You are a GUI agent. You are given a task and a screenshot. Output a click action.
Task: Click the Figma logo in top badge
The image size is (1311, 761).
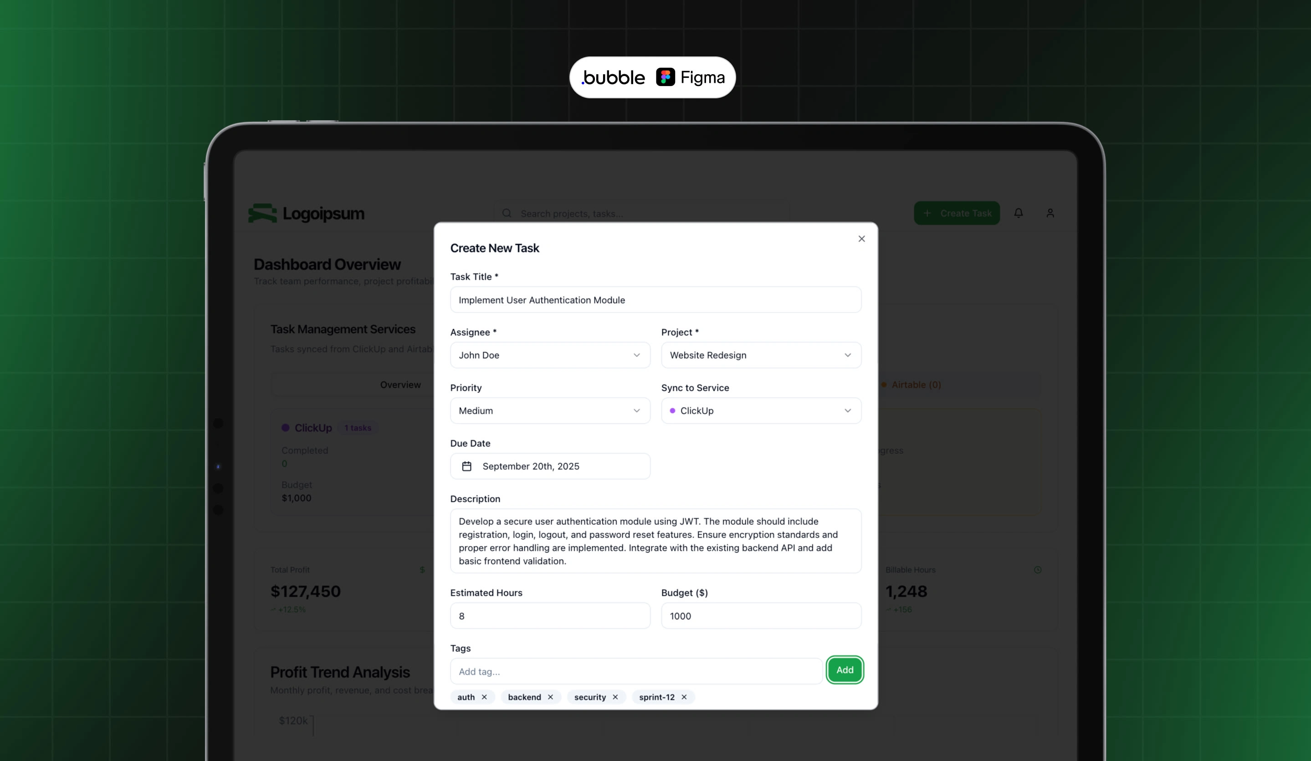[691, 77]
